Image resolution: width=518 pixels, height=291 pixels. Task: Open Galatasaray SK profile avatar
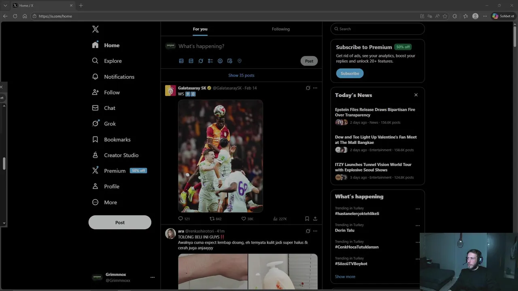170,91
